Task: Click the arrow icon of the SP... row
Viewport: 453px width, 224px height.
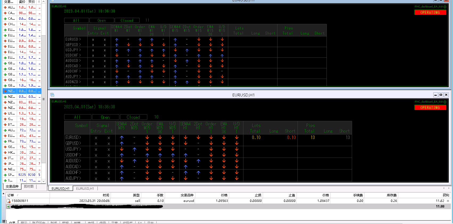Action: 5,175
